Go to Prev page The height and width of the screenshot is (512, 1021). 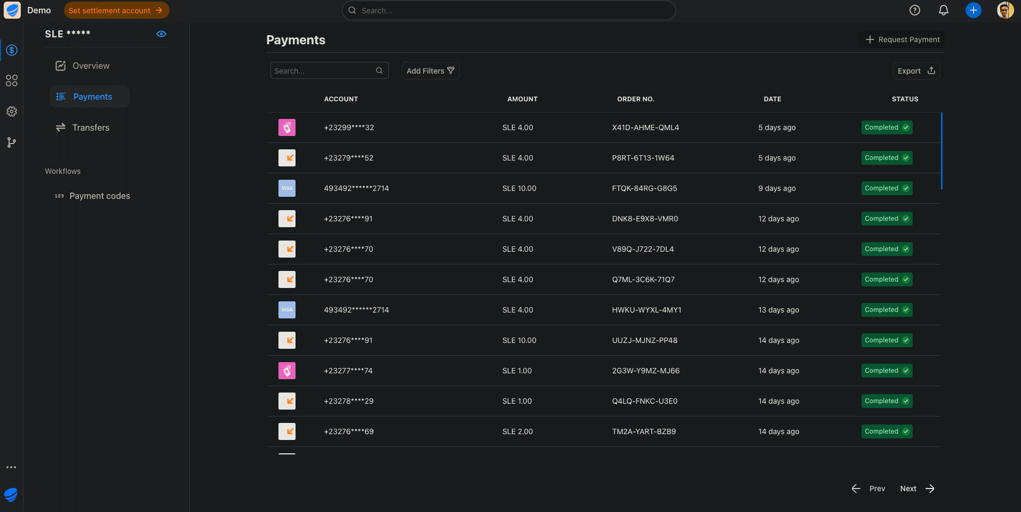pyautogui.click(x=868, y=489)
